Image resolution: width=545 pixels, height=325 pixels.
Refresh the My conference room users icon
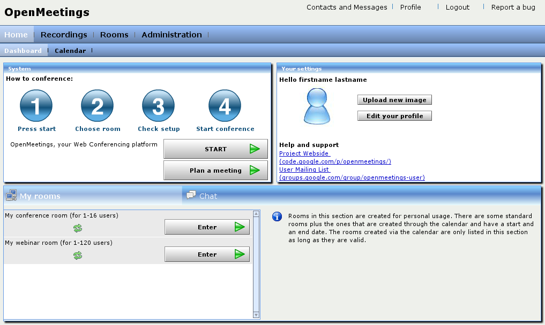pos(78,228)
